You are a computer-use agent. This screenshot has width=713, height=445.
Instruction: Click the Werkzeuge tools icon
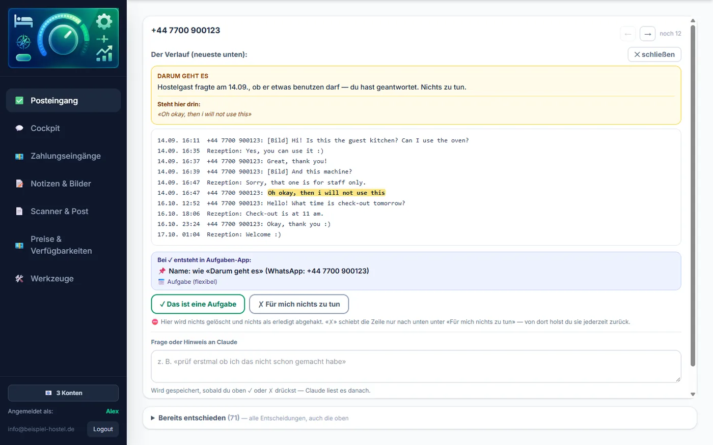coord(19,278)
